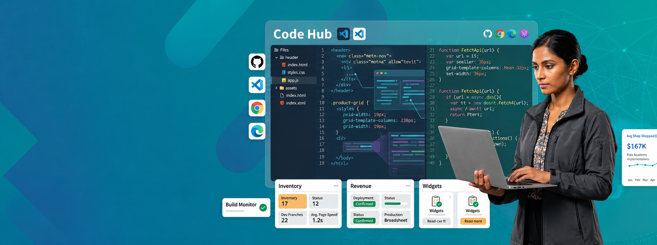Click the Build Monitor label
This screenshot has width=657, height=245.
241,204
